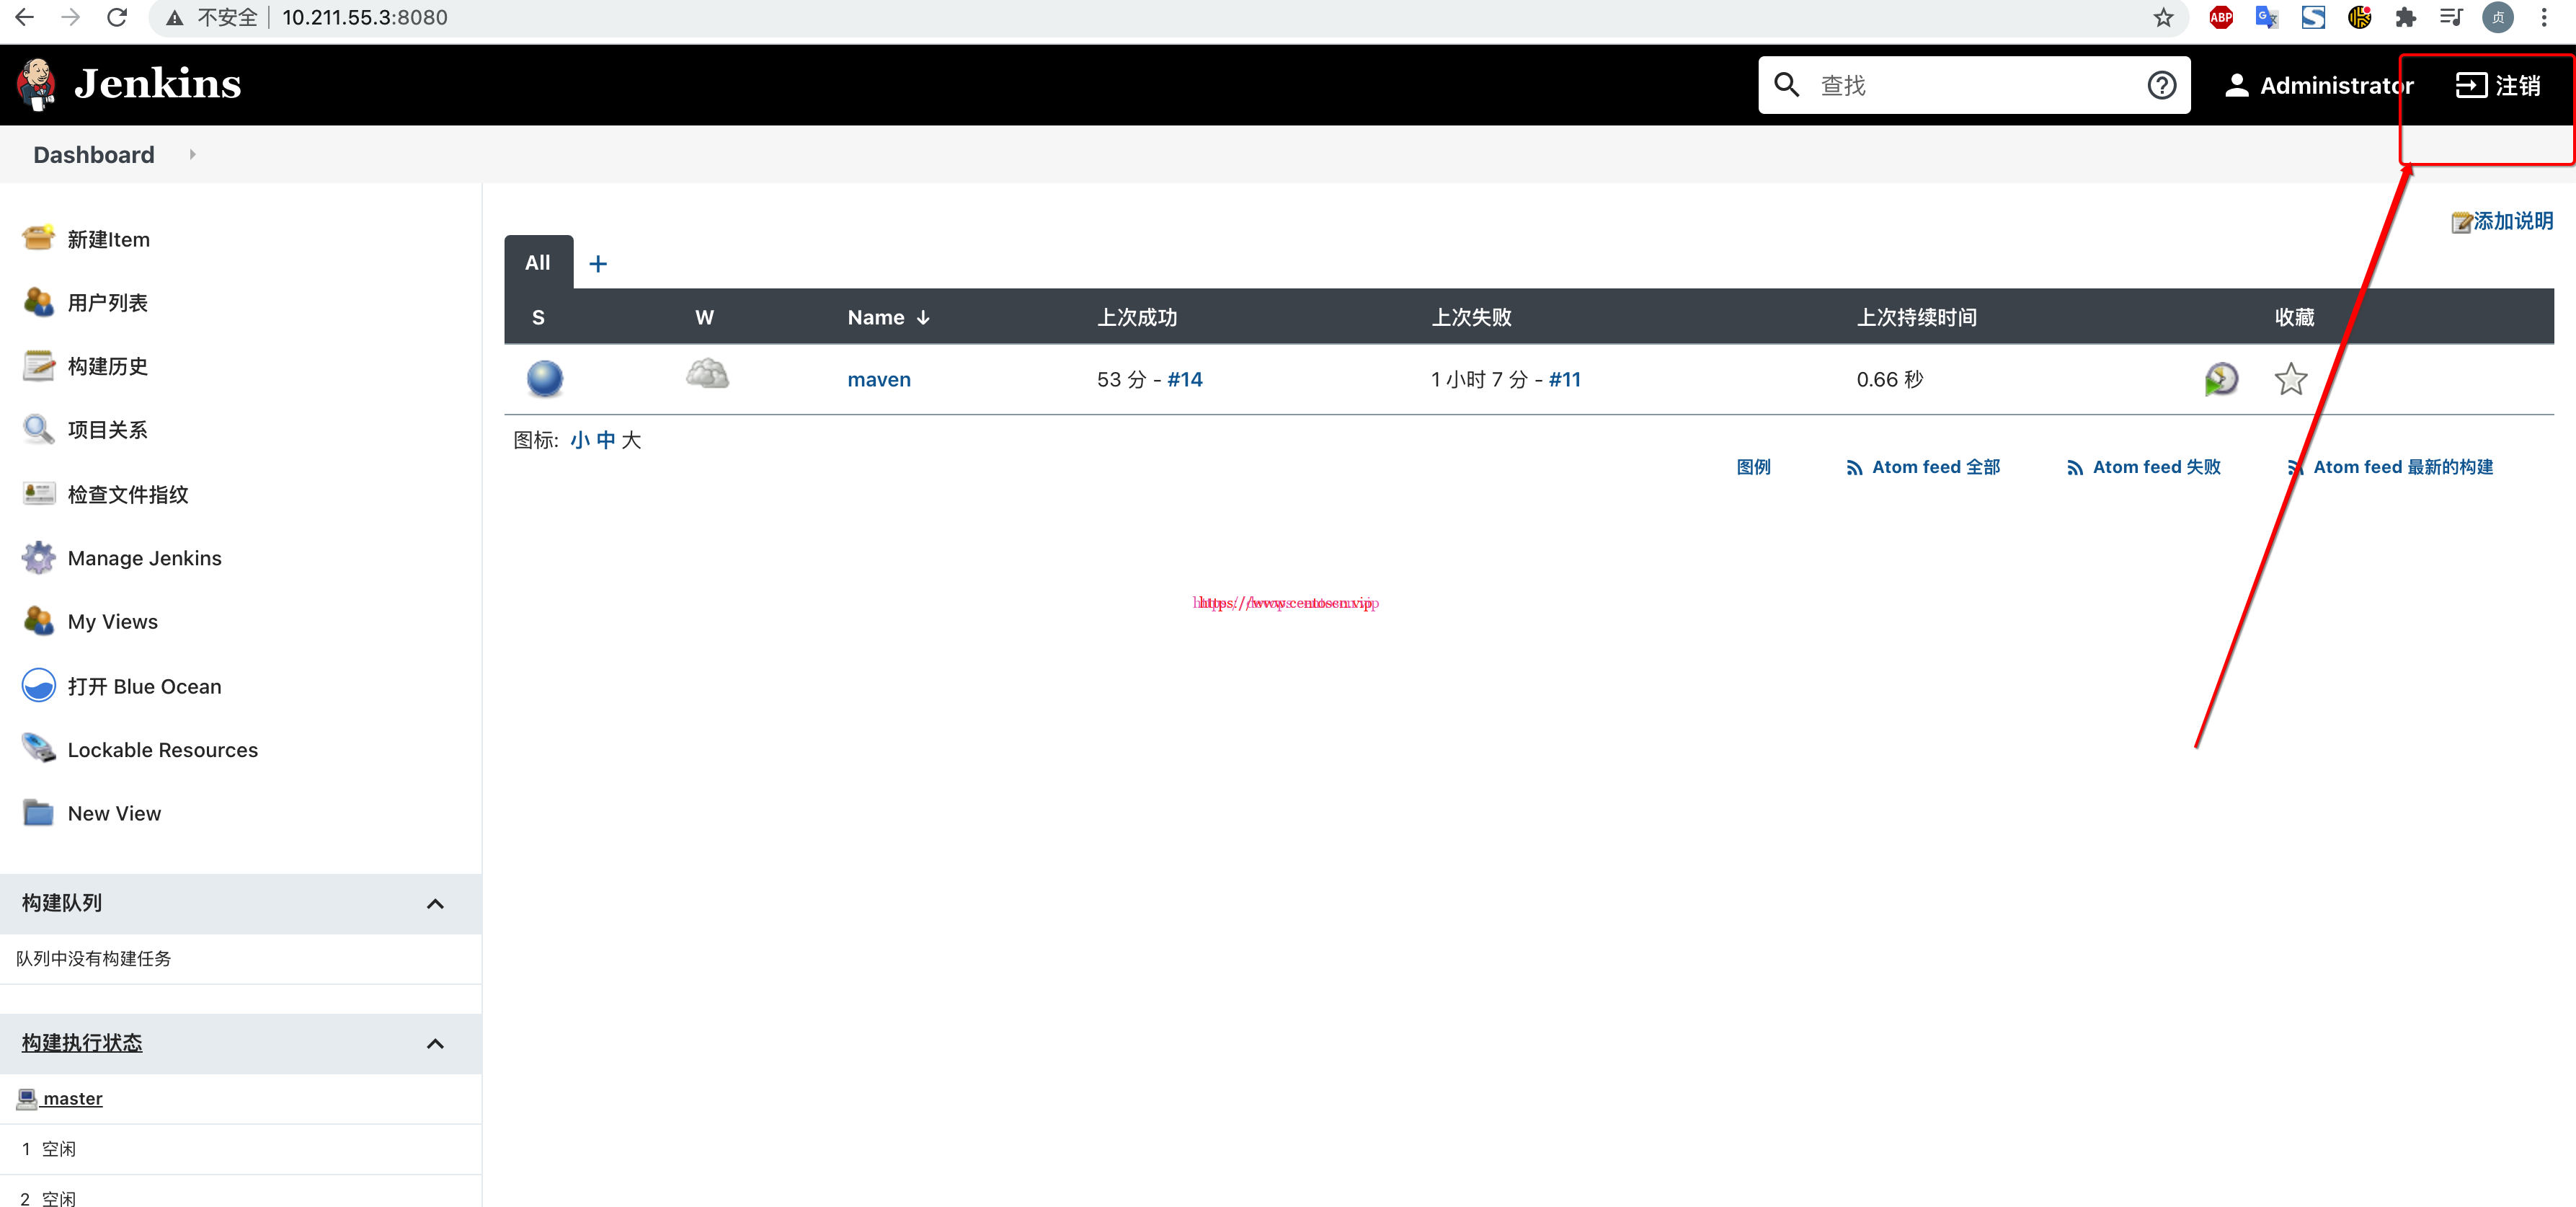Switch to the All view tab
The width and height of the screenshot is (2576, 1207).
pos(537,262)
